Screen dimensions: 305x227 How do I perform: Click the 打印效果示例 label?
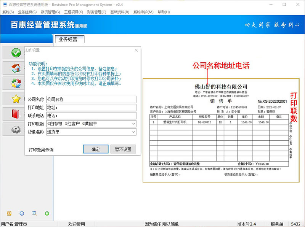coord(41,150)
